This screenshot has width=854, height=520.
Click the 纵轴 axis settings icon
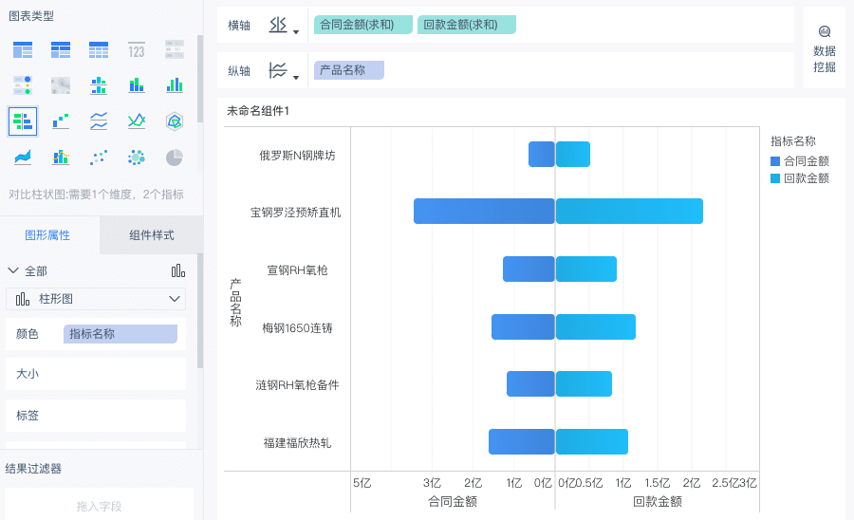point(278,71)
